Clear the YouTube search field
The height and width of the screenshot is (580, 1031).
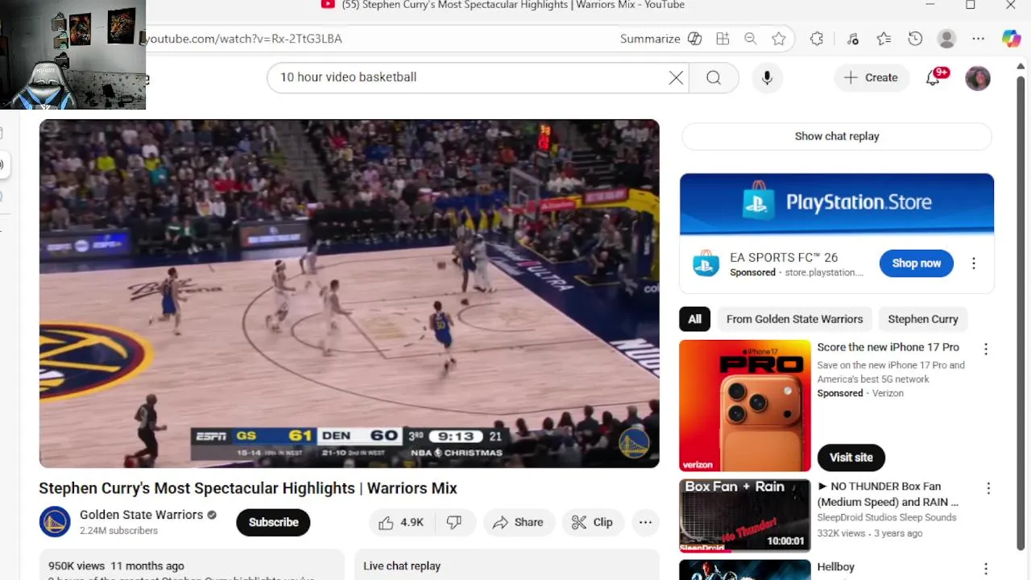pos(676,77)
